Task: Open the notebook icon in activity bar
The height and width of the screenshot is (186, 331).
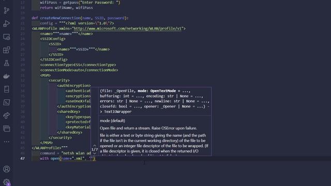Action: tap(6, 89)
